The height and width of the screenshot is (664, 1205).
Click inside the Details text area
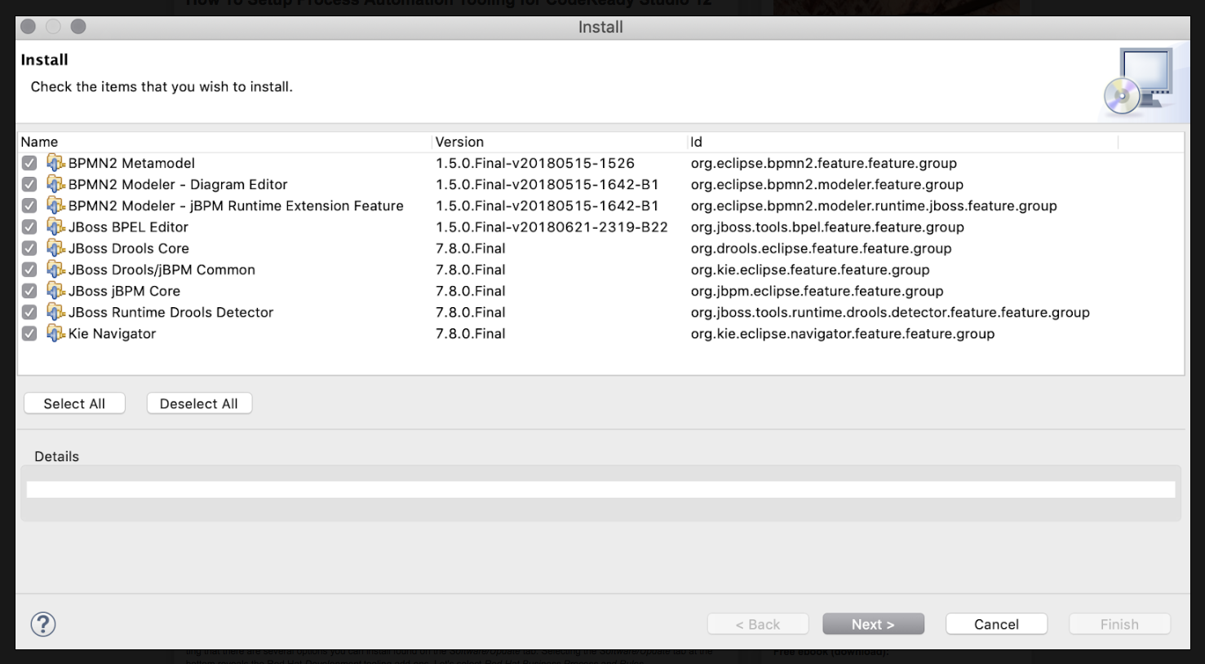[x=600, y=489]
